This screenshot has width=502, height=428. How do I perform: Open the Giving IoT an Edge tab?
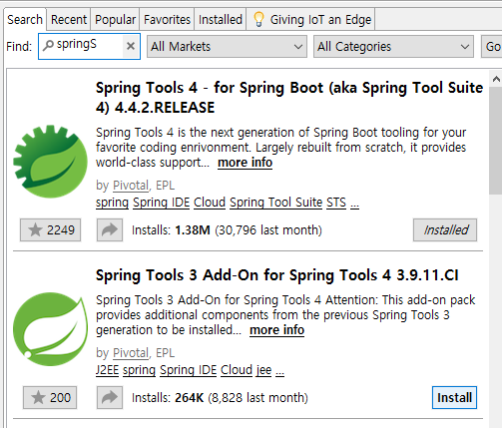pyautogui.click(x=310, y=19)
